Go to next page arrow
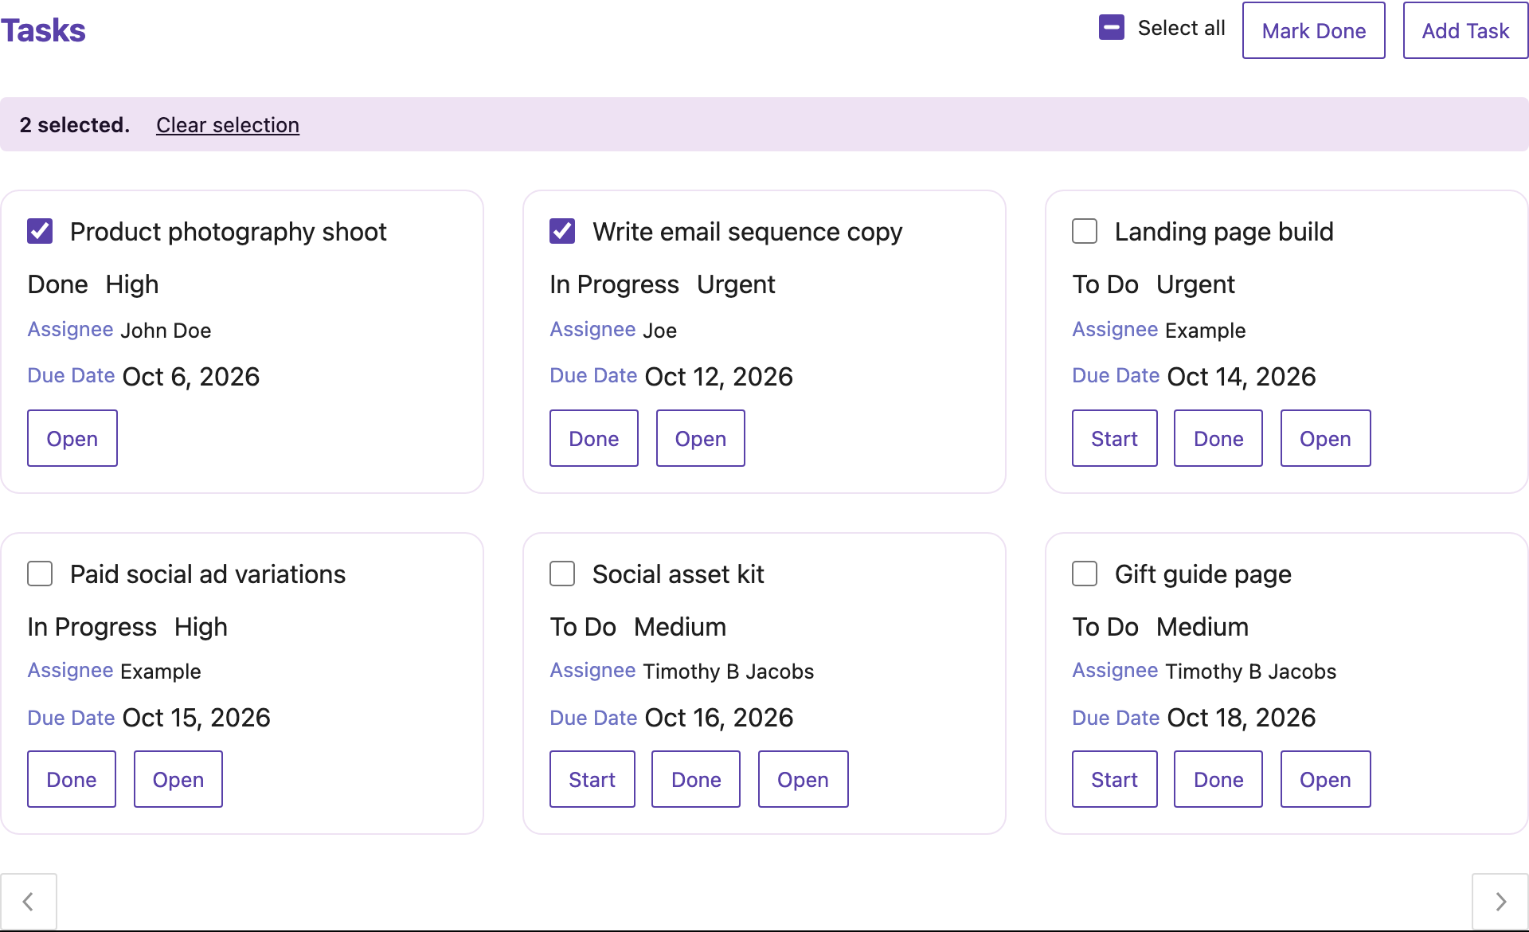 1500,901
